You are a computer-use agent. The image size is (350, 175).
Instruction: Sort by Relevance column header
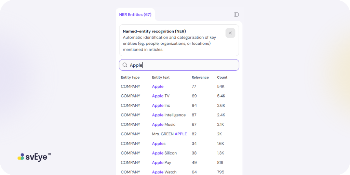click(x=200, y=78)
